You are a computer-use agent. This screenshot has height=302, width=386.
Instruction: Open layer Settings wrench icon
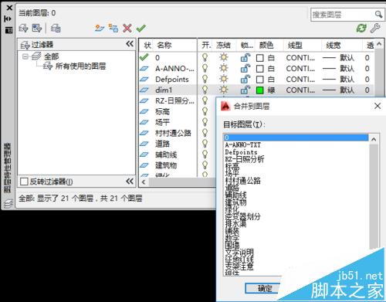click(x=375, y=28)
